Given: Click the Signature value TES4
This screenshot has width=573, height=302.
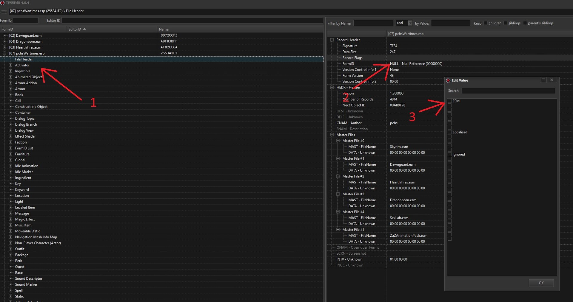Looking at the screenshot, I should point(393,46).
